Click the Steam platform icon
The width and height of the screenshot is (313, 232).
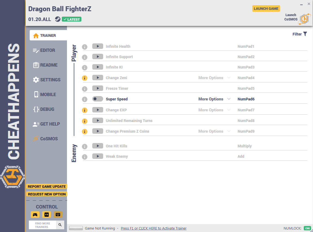(x=58, y=19)
